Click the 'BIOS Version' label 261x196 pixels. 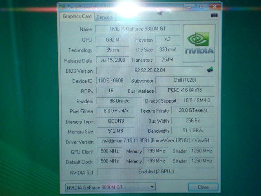(x=79, y=71)
